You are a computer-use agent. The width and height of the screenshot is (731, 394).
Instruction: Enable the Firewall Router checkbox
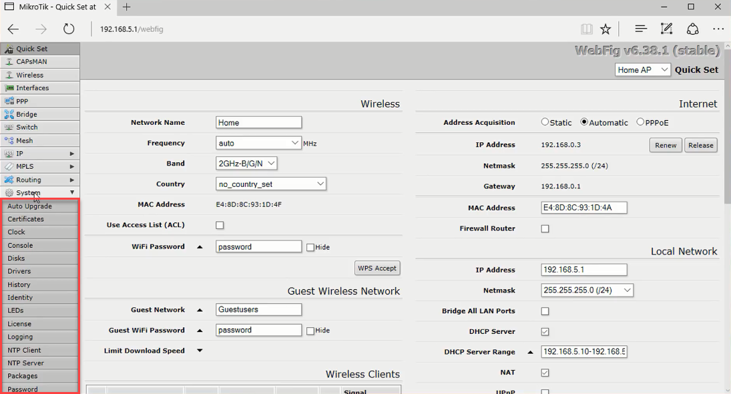[x=545, y=228]
